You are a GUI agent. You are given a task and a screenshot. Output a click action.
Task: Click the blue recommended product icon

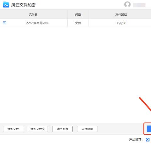[148, 140]
